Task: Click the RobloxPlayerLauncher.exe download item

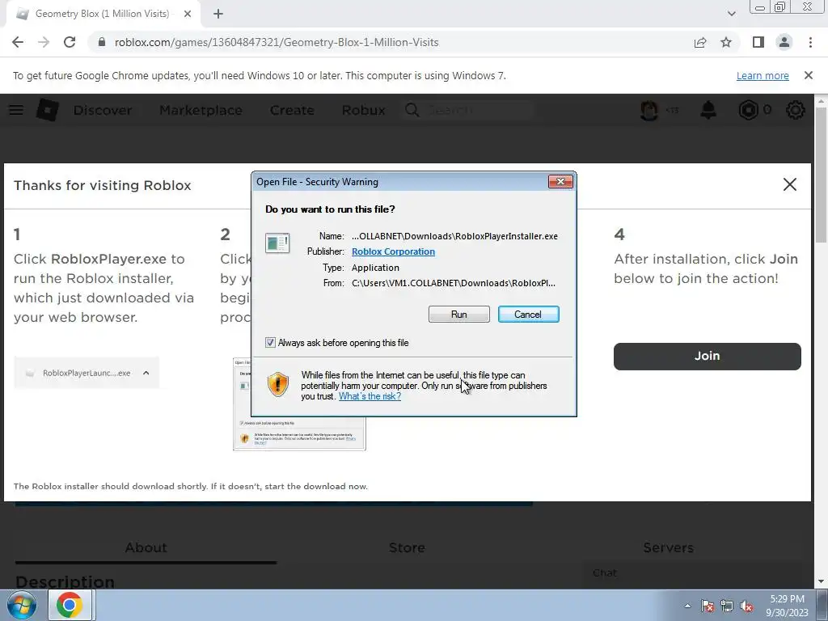Action: [87, 373]
